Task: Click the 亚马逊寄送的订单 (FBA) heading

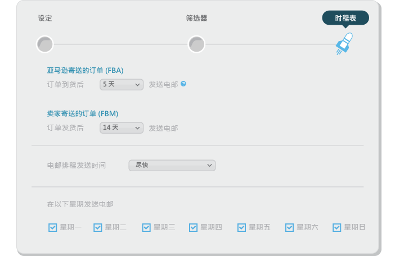Action: 85,71
